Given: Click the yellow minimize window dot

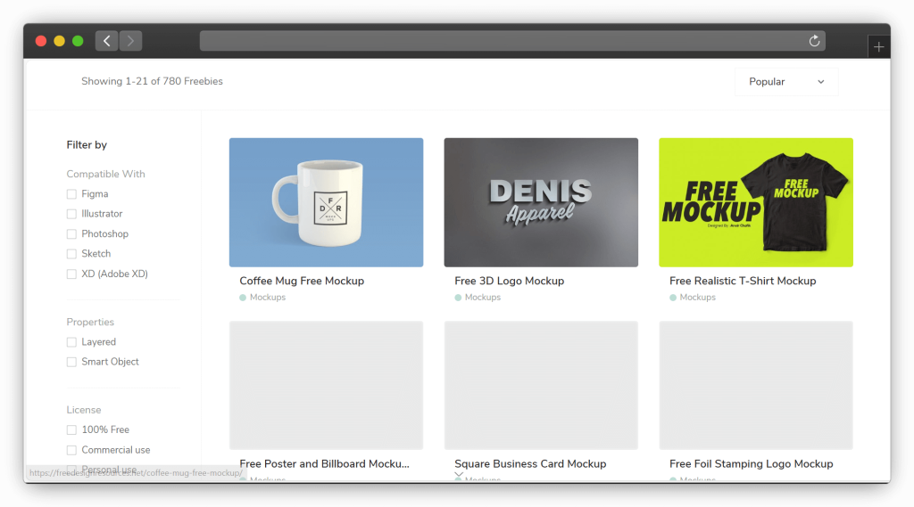Looking at the screenshot, I should click(59, 41).
